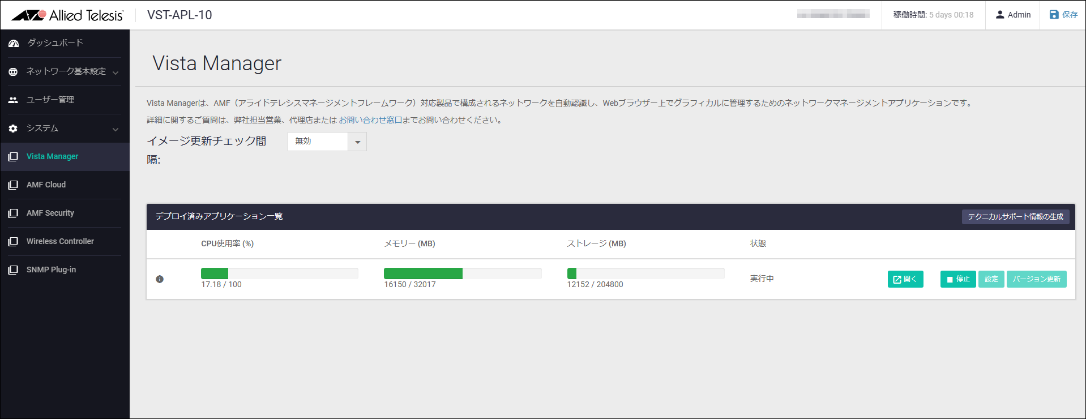Click the 12152 / 204800 storage value
Image resolution: width=1086 pixels, height=419 pixels.
coord(595,284)
